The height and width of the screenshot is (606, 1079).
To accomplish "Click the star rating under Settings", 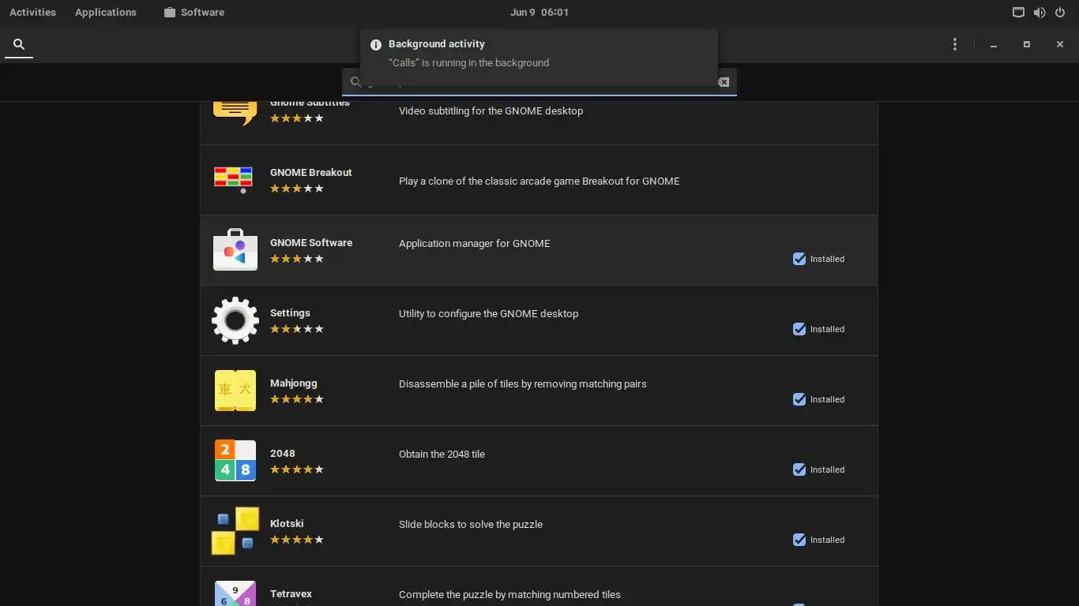I will 297,329.
